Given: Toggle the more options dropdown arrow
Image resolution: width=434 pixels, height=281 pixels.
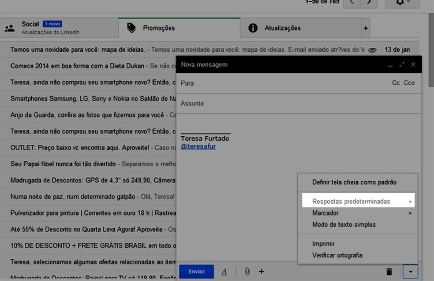Looking at the screenshot, I should pos(410,272).
